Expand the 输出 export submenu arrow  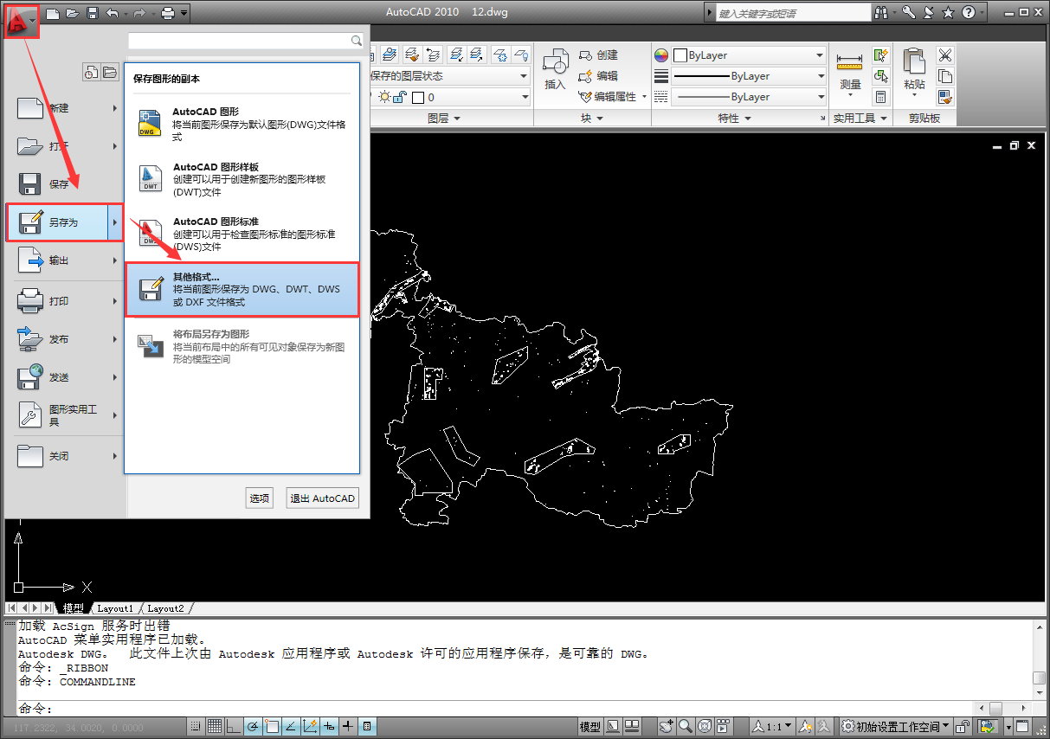click(x=115, y=260)
